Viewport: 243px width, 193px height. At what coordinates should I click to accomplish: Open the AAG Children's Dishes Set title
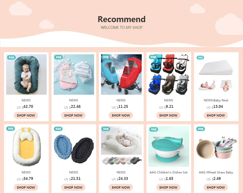pyautogui.click(x=169, y=172)
